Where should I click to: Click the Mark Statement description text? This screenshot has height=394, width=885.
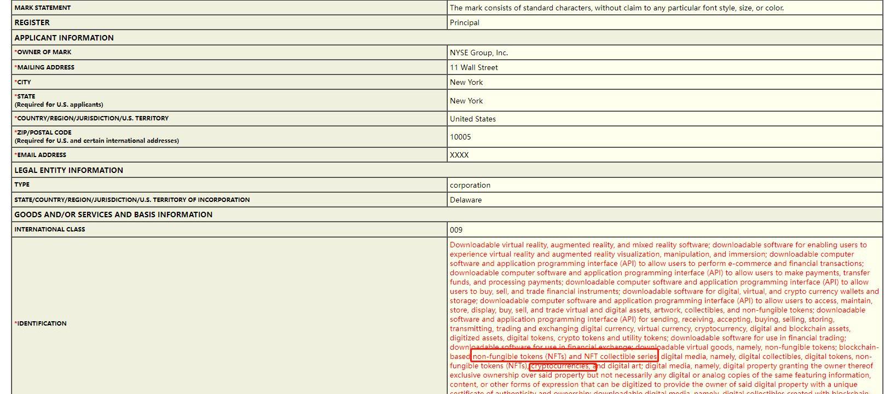tap(616, 8)
